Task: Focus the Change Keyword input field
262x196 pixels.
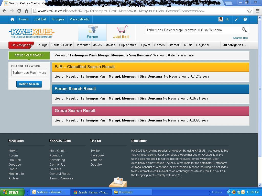Action: point(29,72)
